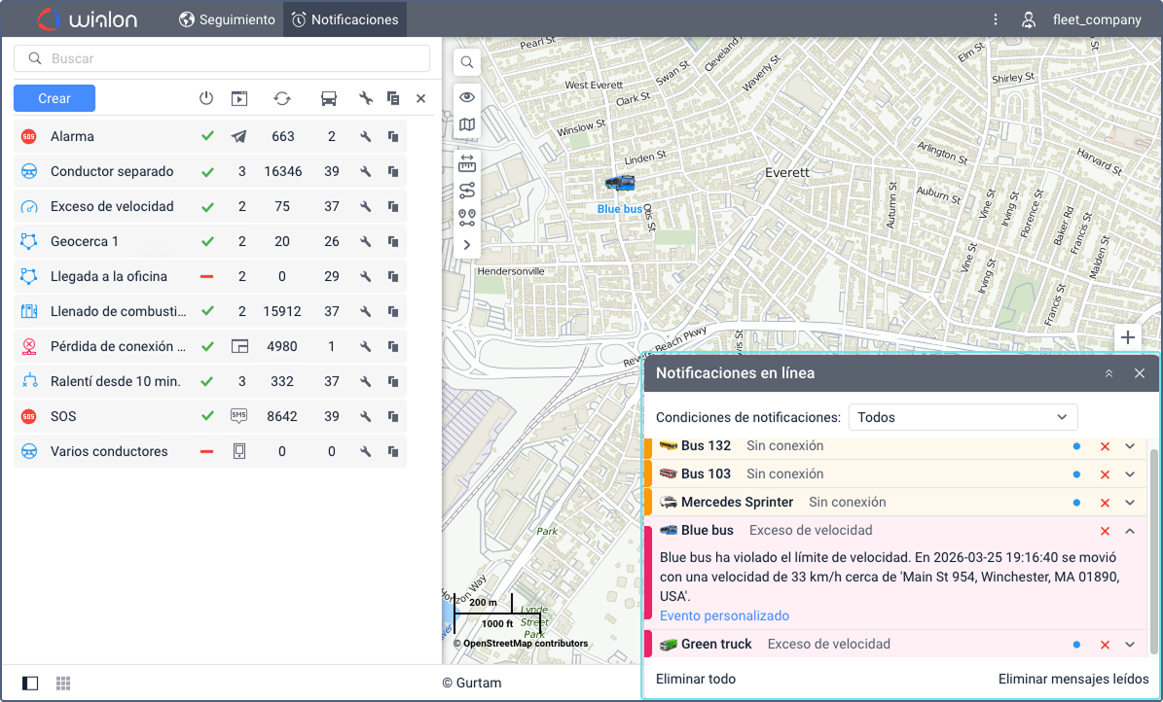Switch to the Seguimiento tab
This screenshot has height=702, width=1163.
click(227, 19)
